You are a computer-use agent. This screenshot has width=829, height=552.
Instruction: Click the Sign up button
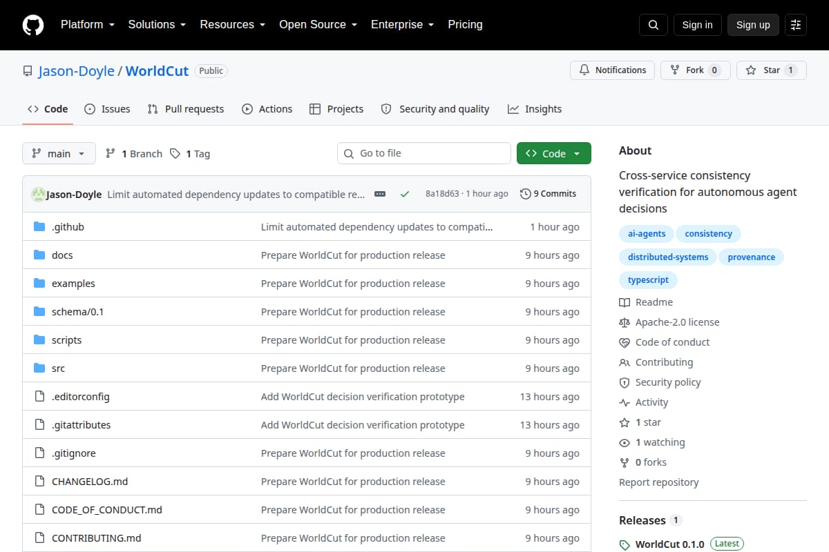753,25
